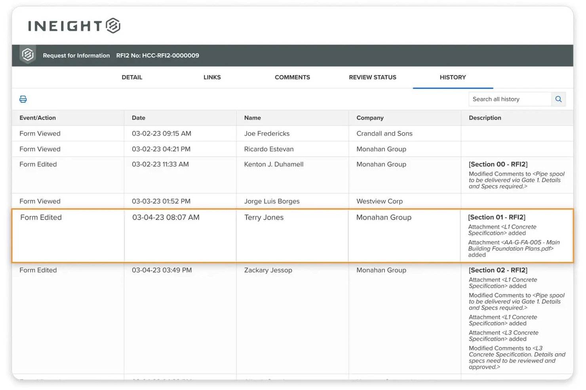The image size is (586, 390).
Task: Click the InEight hexagon icon in header bar
Action: [x=28, y=55]
